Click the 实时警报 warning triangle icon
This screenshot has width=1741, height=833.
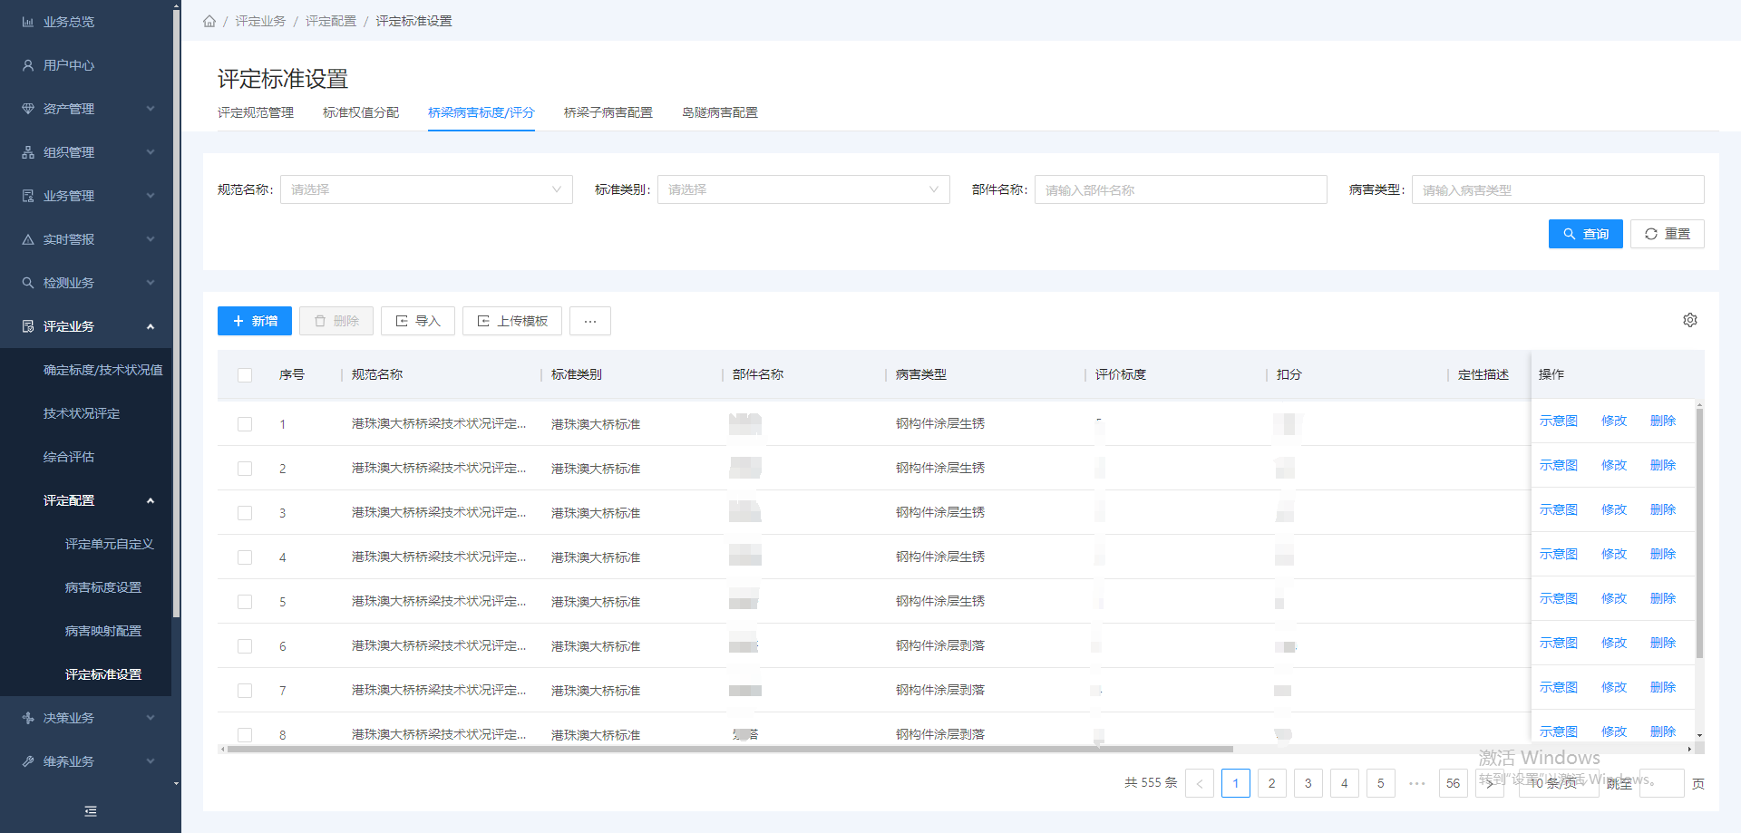(28, 239)
